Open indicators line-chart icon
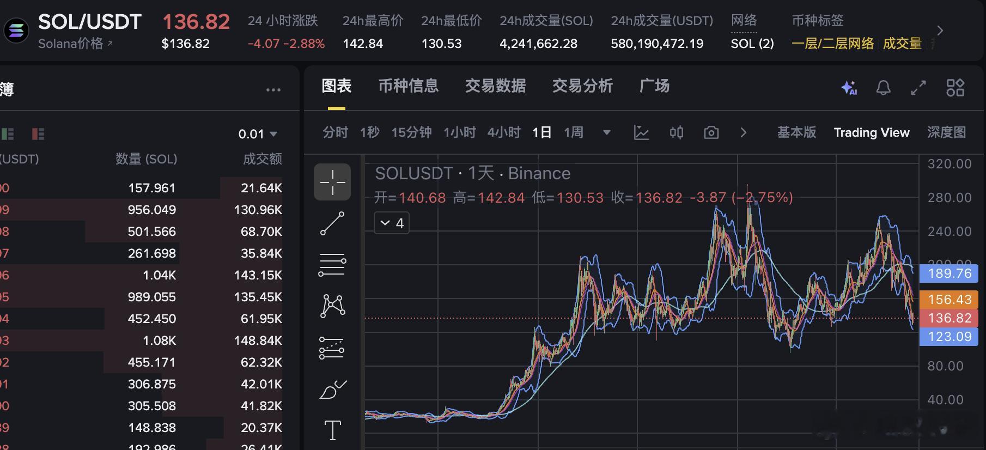The width and height of the screenshot is (986, 450). click(642, 132)
